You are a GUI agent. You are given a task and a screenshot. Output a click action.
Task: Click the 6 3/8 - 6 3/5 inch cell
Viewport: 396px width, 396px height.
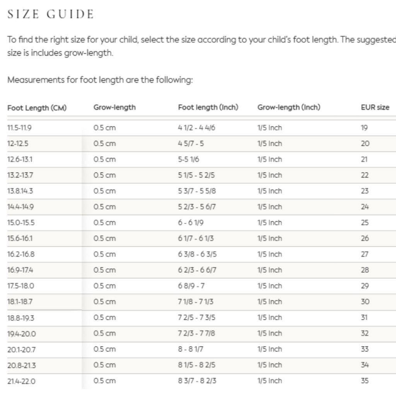click(197, 254)
